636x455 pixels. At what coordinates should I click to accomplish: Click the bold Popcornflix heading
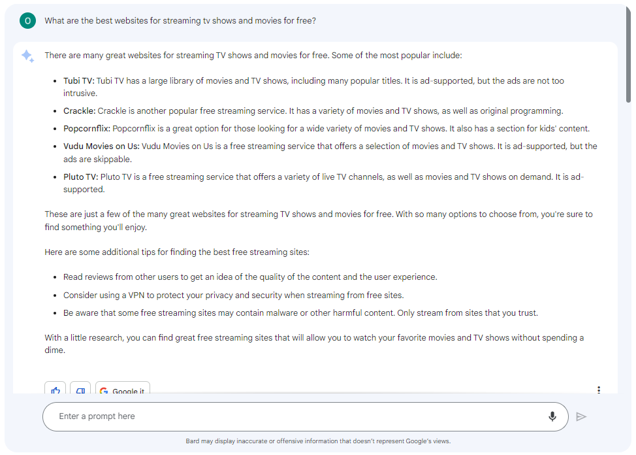(x=86, y=129)
